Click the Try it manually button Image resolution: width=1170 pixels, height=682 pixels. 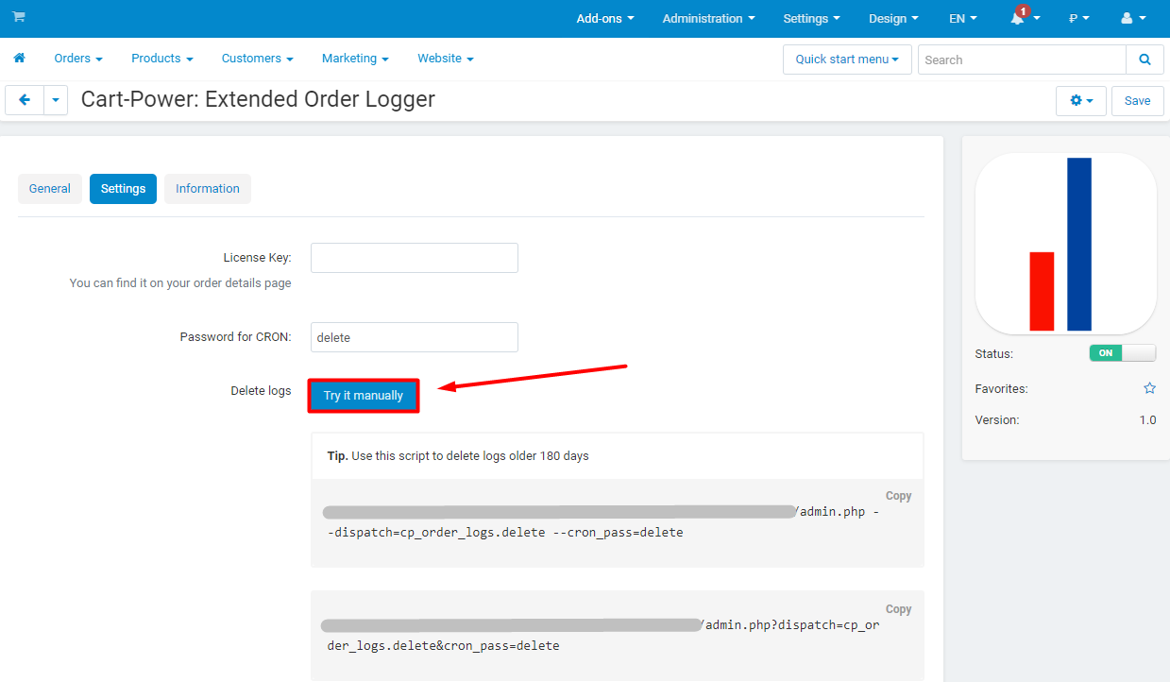(364, 396)
